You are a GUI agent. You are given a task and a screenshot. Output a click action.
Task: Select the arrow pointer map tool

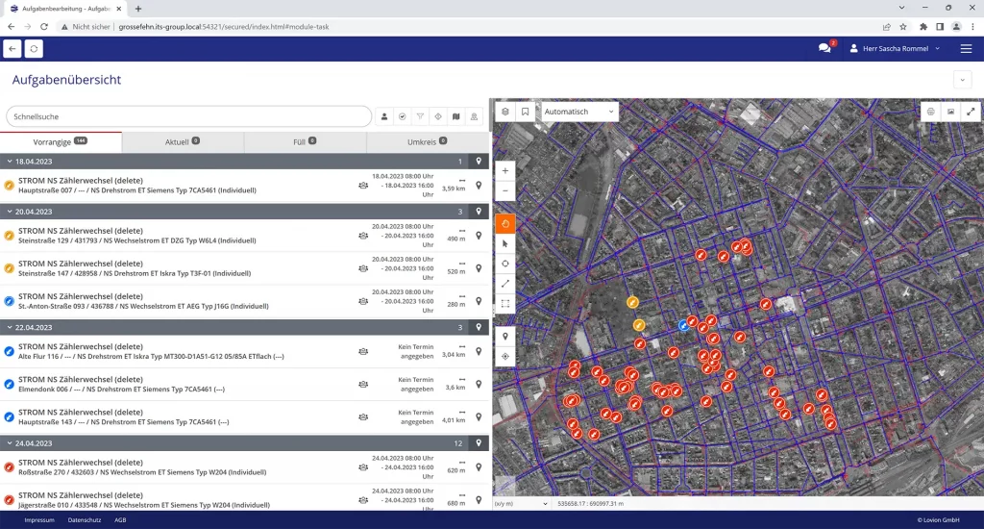pyautogui.click(x=505, y=244)
